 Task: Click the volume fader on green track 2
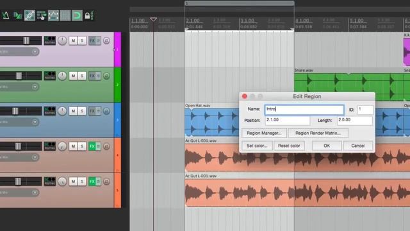click(19, 76)
